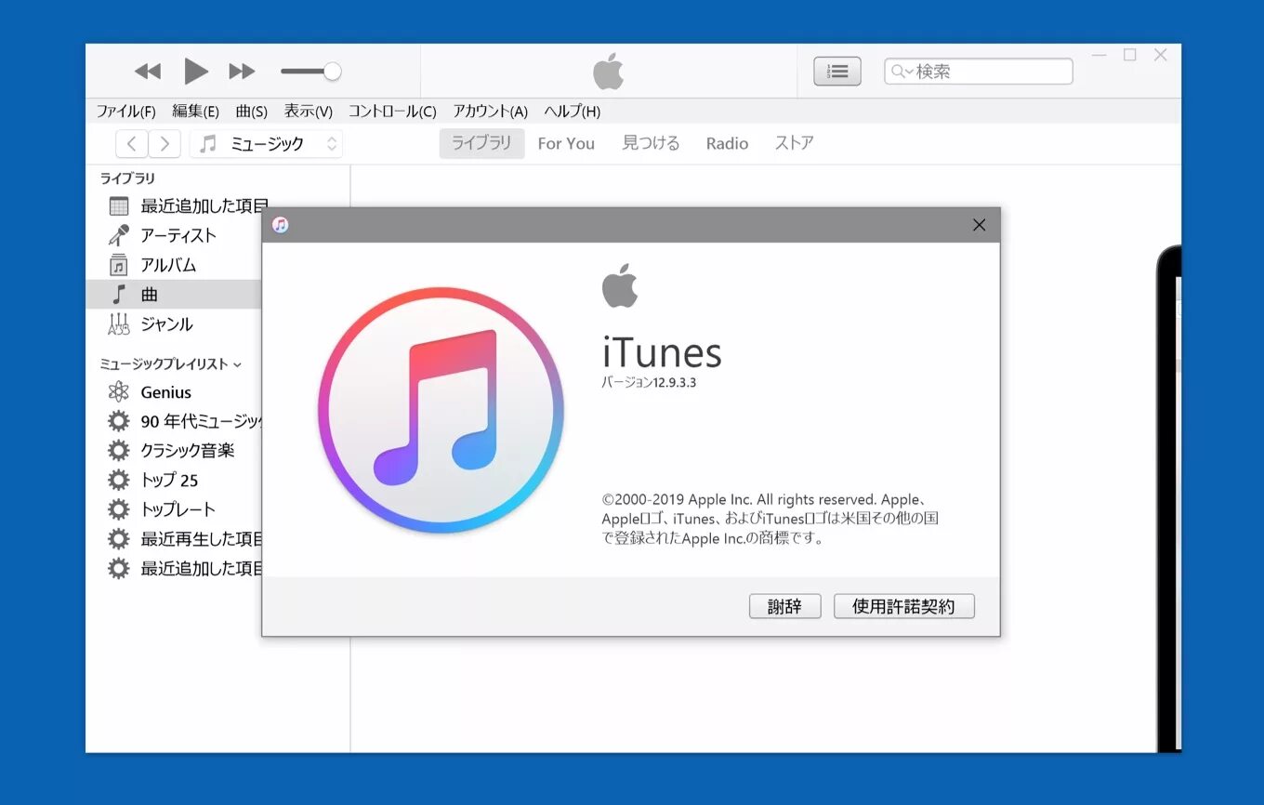
Task: Click the Apple logo in the dialog
Action: pyautogui.click(x=619, y=284)
